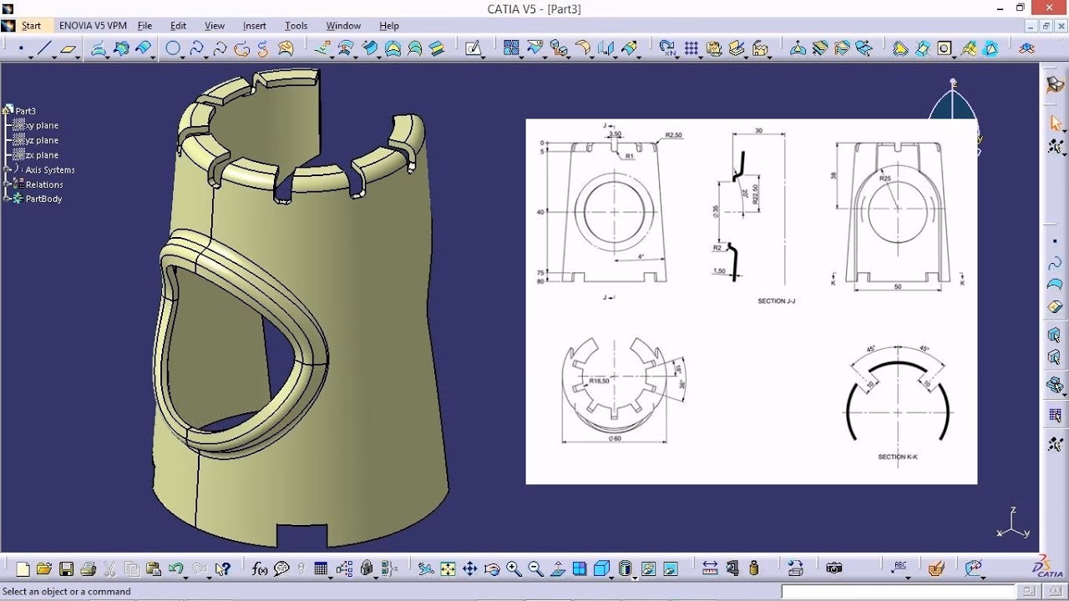The width and height of the screenshot is (1069, 601).
Task: Open the Tools menu
Action: [x=295, y=25]
